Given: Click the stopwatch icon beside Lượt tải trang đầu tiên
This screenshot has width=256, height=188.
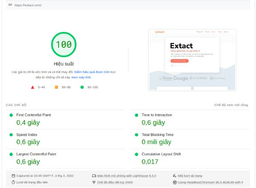Looking at the screenshot, I should coord(13,182).
